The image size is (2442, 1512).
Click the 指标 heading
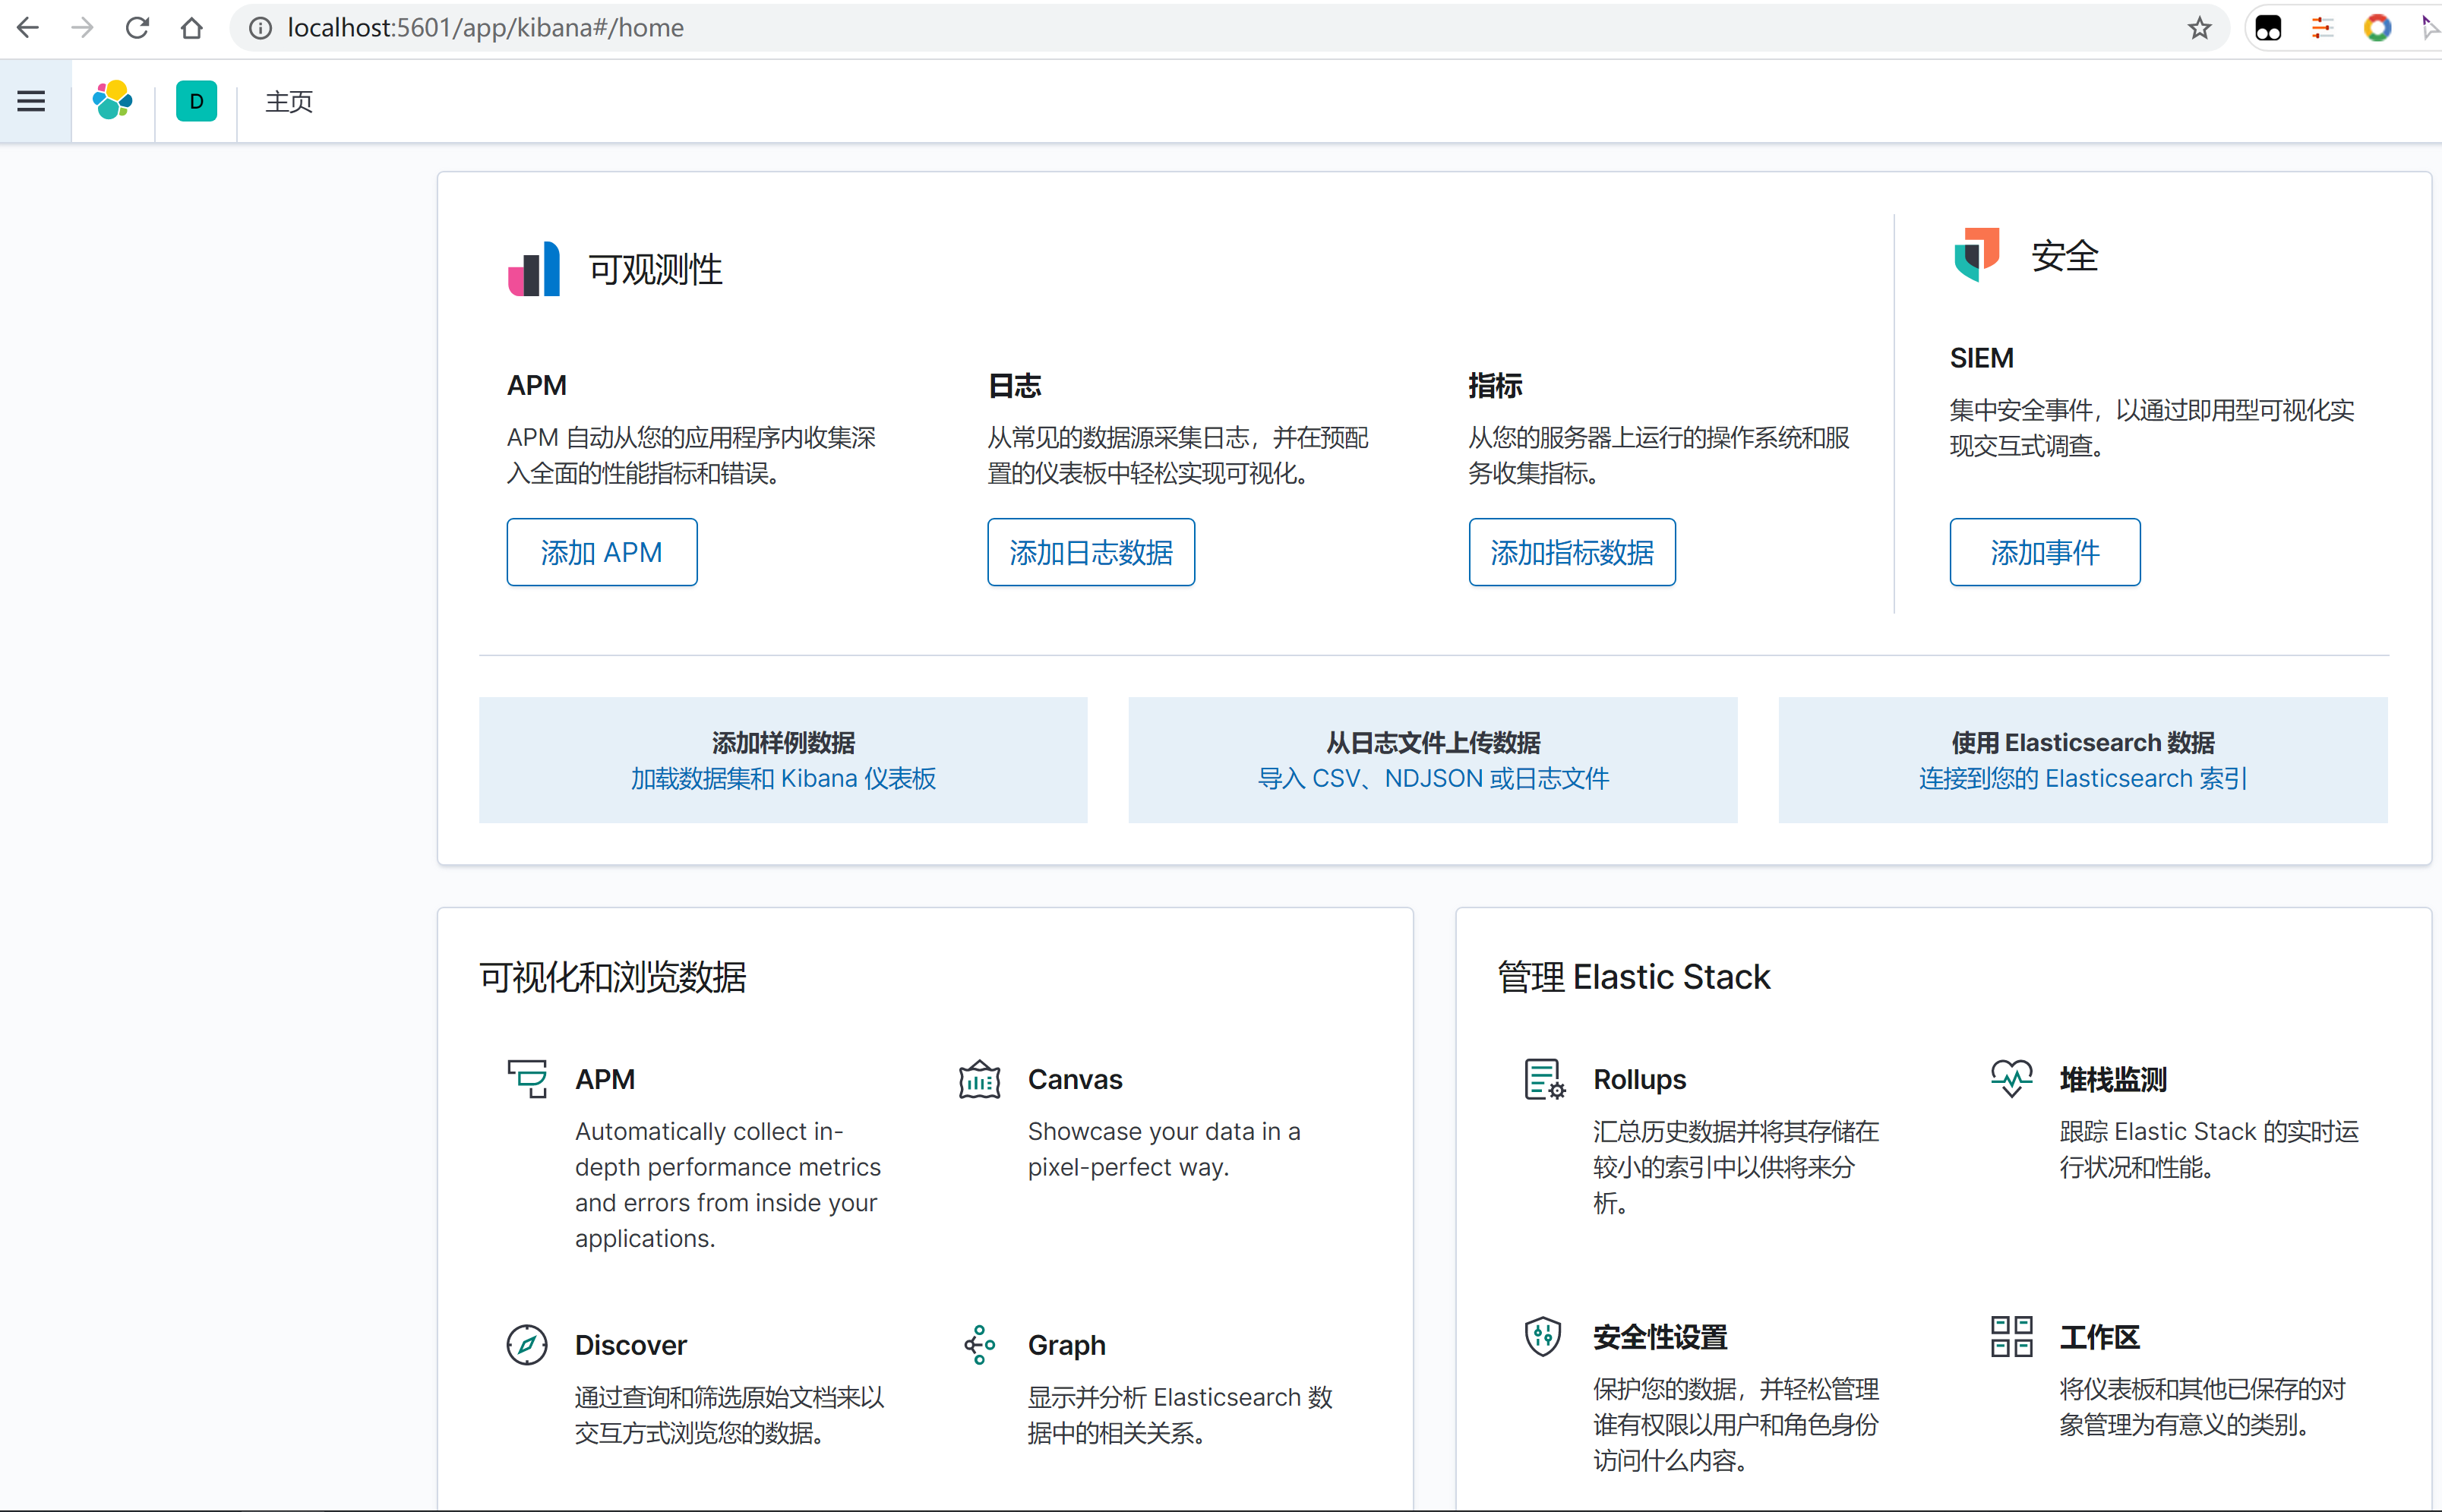point(1496,385)
